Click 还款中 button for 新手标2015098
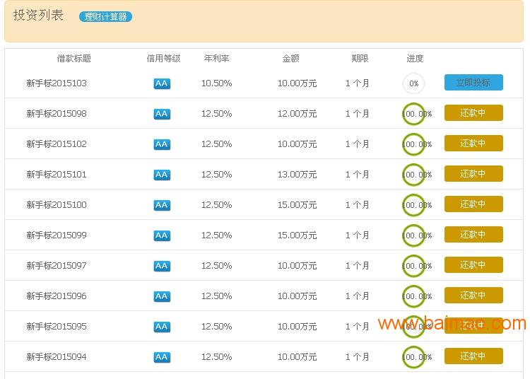This screenshot has width=530, height=379. tap(473, 113)
